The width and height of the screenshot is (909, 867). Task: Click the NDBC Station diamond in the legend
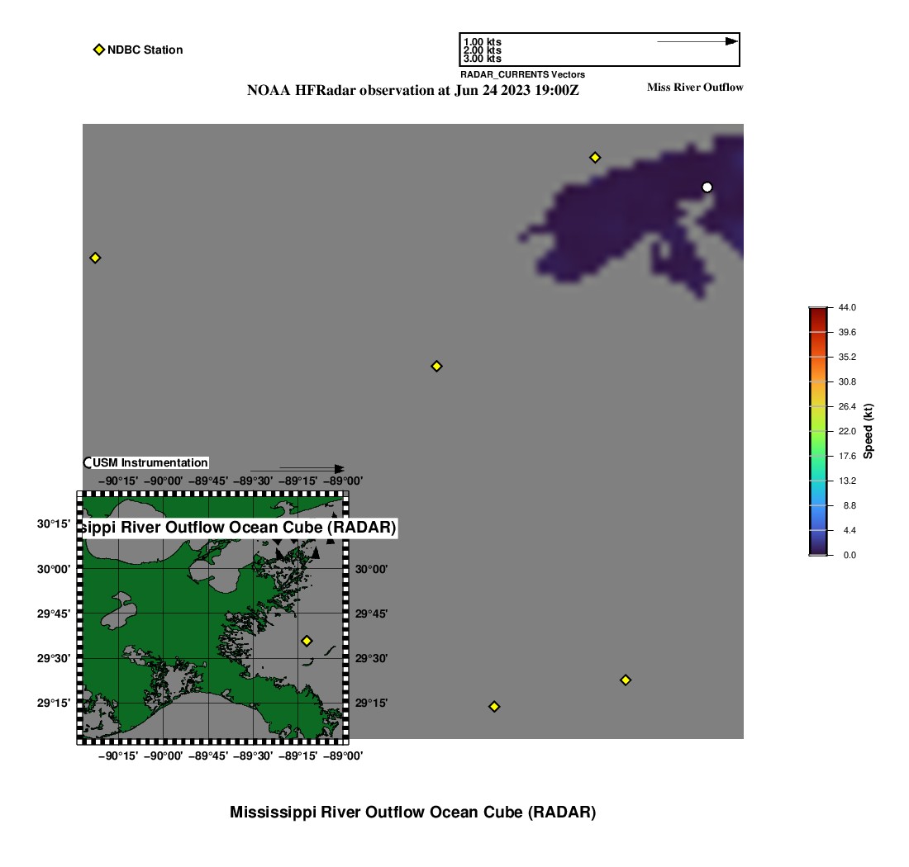coord(98,50)
